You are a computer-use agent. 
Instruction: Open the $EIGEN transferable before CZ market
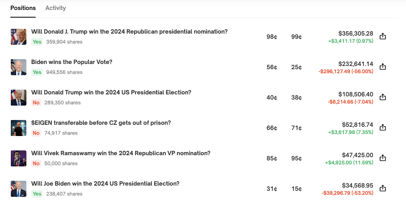point(101,123)
